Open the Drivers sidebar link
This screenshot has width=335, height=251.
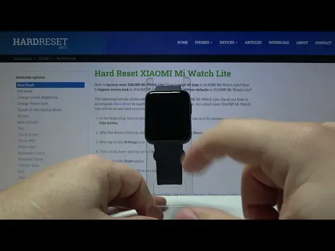click(23, 116)
